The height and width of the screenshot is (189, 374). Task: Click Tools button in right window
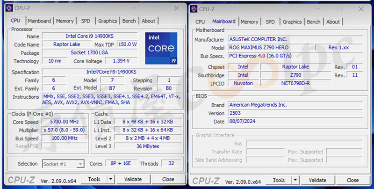(x=279, y=180)
